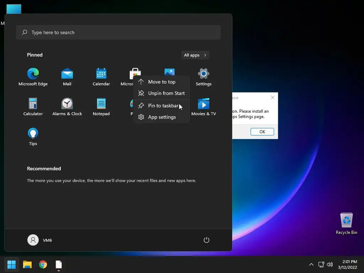The image size is (364, 273).
Task: Open the volume control tray icon
Action: 330,264
